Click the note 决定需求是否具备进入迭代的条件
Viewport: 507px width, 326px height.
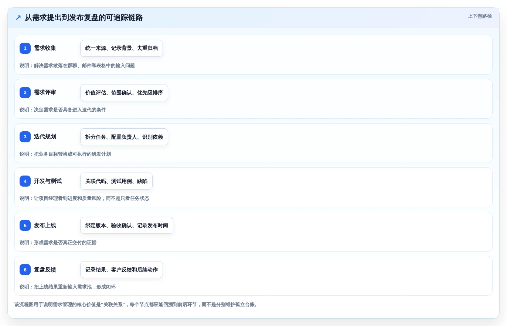(63, 110)
